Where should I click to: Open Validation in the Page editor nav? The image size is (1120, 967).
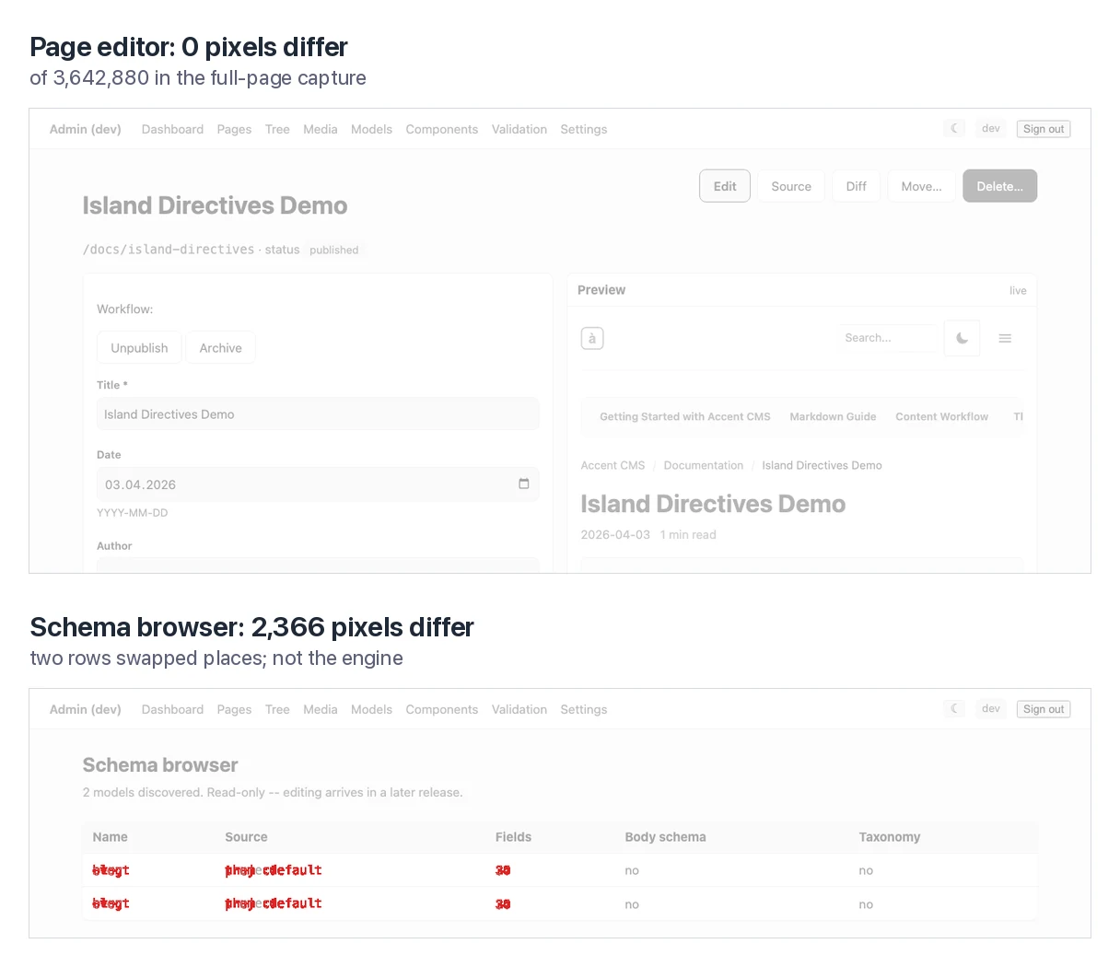pyautogui.click(x=519, y=129)
